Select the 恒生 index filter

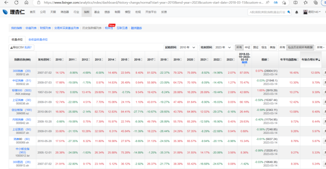pos(264,47)
